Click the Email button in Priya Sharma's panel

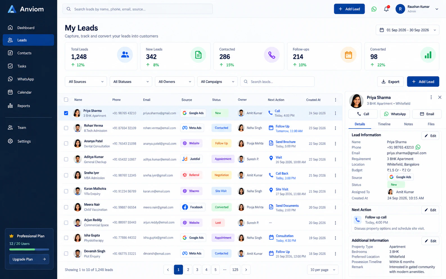tap(427, 114)
